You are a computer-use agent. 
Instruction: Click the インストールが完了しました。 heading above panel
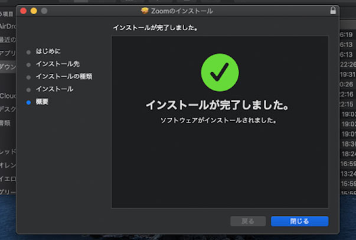155,28
